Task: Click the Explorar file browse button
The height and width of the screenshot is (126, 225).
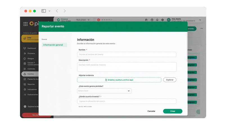Action: 170,80
